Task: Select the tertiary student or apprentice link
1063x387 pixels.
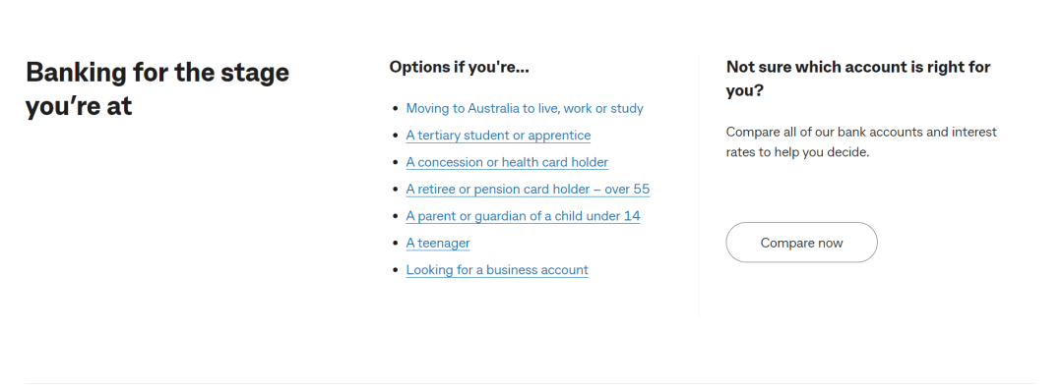Action: pos(498,136)
